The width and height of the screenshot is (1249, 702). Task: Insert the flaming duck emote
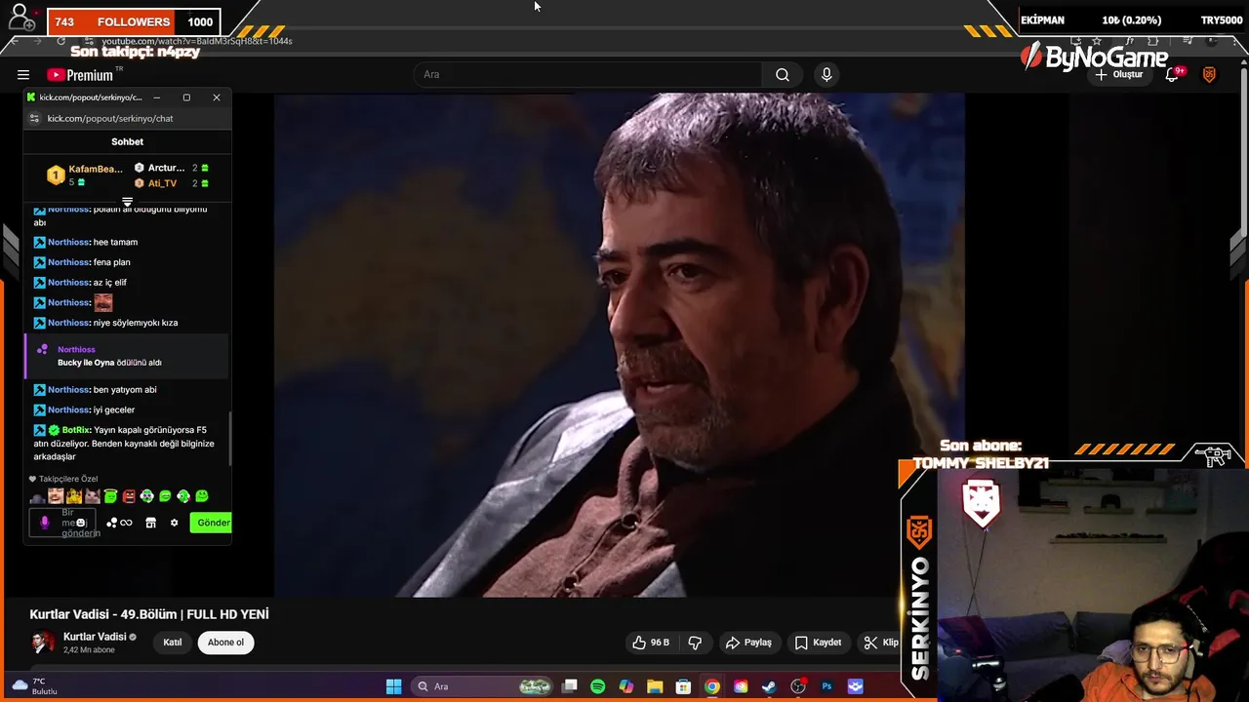[74, 496]
